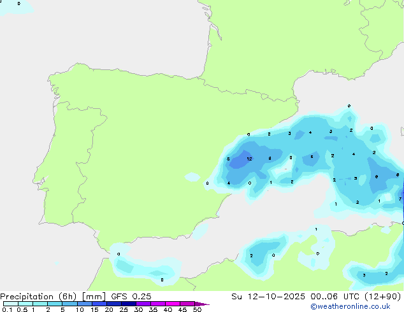This screenshot has width=404, height=312.
Task: Select the 2–5 mm legend color box
Action: click(x=55, y=304)
